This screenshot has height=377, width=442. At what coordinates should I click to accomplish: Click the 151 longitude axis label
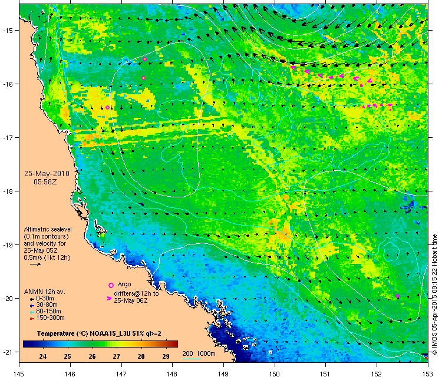325,373
